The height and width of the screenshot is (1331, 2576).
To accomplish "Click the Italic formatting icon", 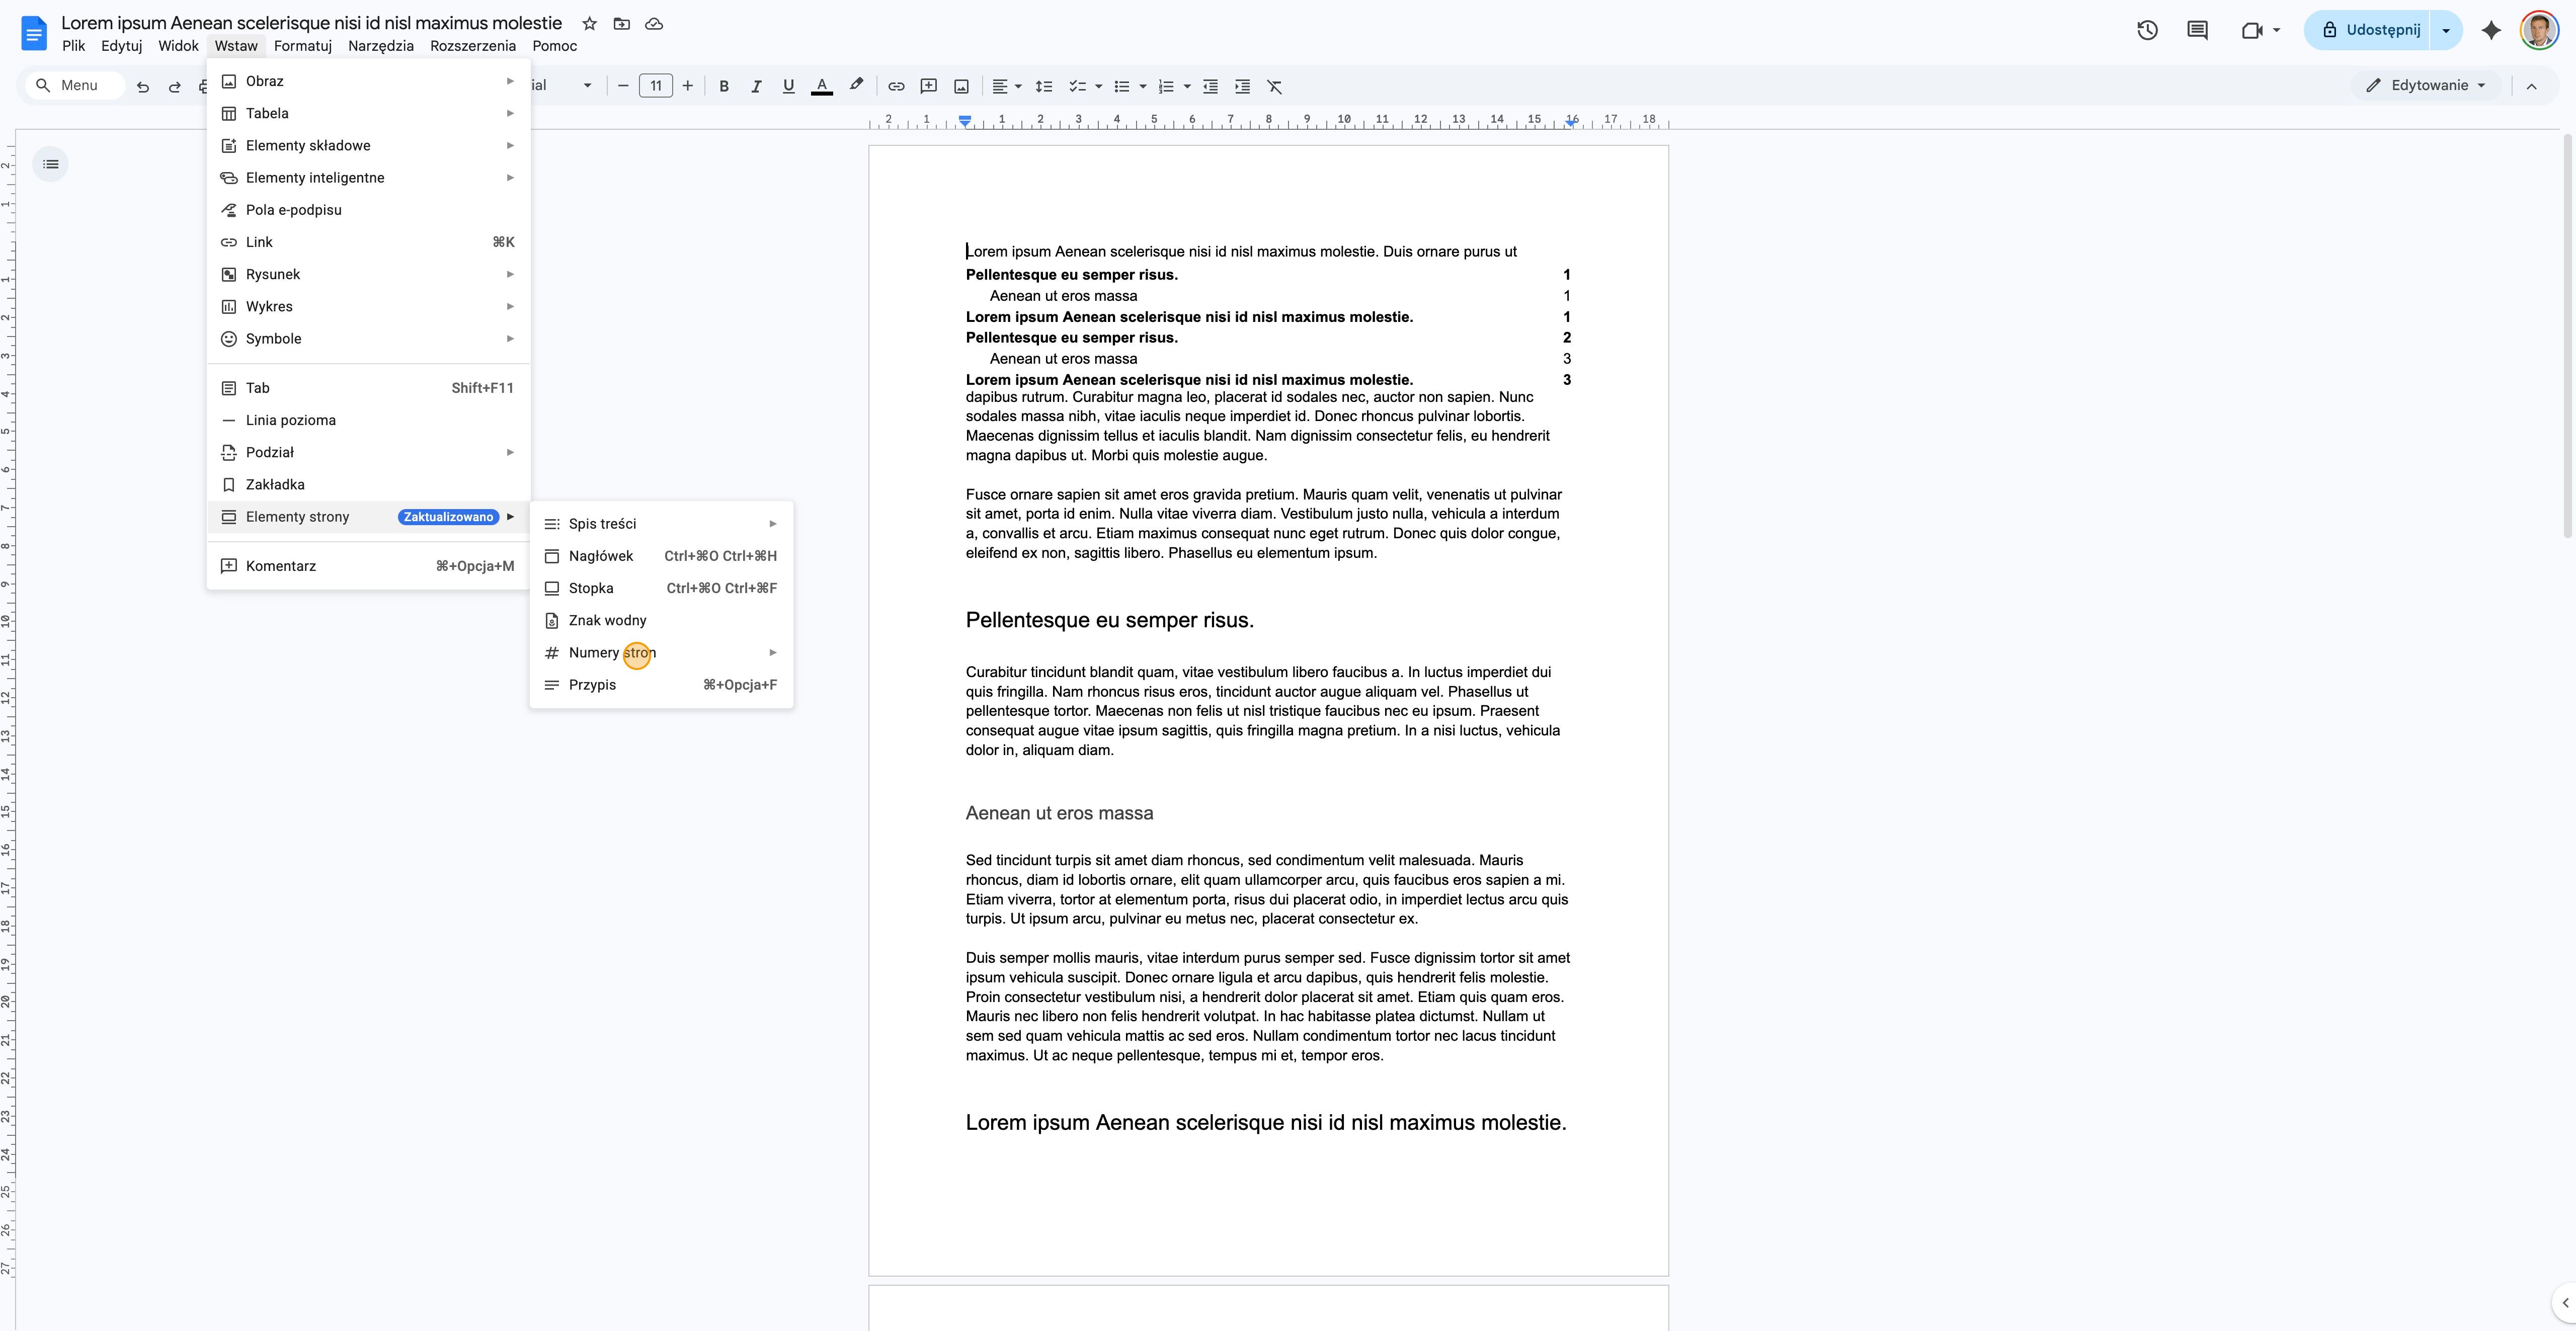I will (756, 86).
